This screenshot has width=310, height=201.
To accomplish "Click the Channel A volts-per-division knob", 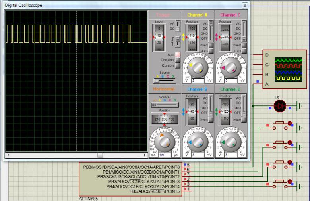I will (198, 68).
